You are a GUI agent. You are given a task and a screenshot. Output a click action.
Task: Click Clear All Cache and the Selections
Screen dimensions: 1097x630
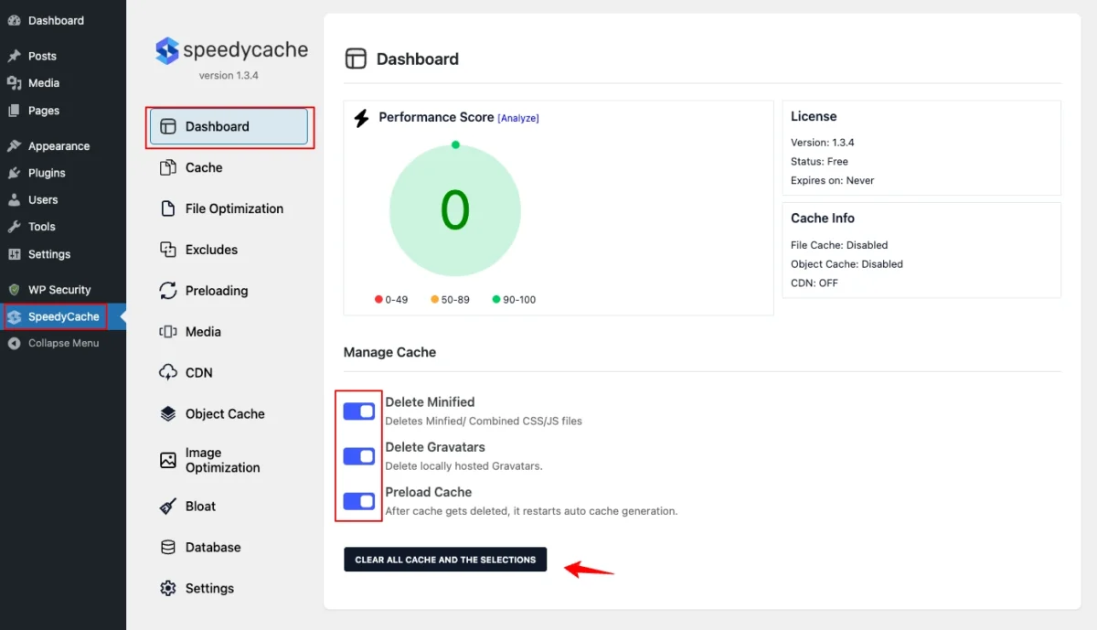(445, 560)
